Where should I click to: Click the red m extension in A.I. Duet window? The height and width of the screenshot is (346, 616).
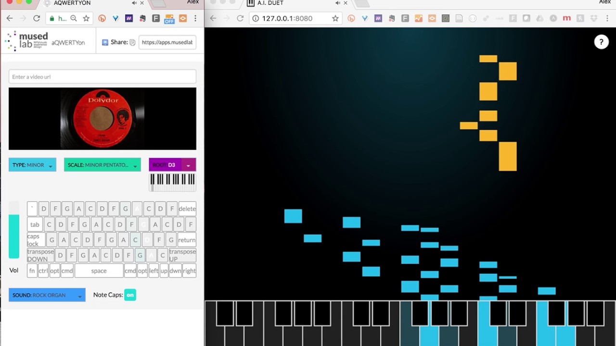coord(566,18)
